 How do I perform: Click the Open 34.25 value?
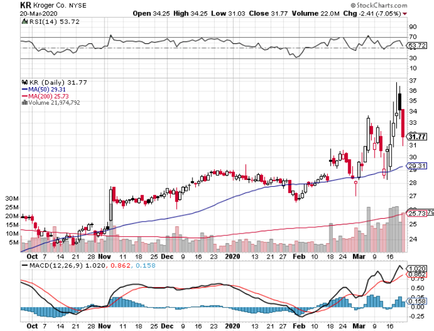click(x=151, y=14)
